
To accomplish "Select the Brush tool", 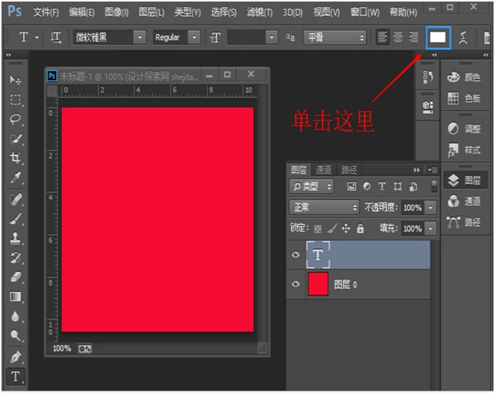I will pyautogui.click(x=15, y=219).
